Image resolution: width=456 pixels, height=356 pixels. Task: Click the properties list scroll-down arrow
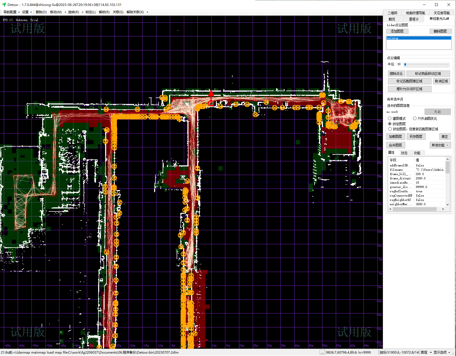pos(447,204)
